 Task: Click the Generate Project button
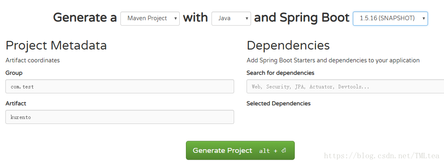click(240, 150)
